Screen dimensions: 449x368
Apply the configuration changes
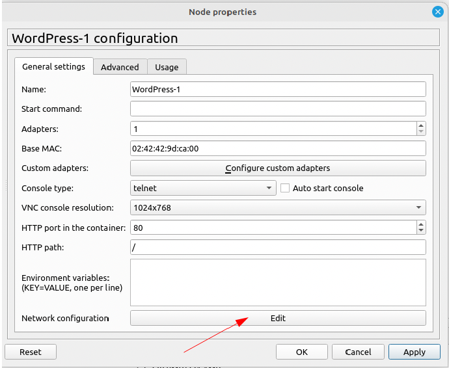click(415, 352)
